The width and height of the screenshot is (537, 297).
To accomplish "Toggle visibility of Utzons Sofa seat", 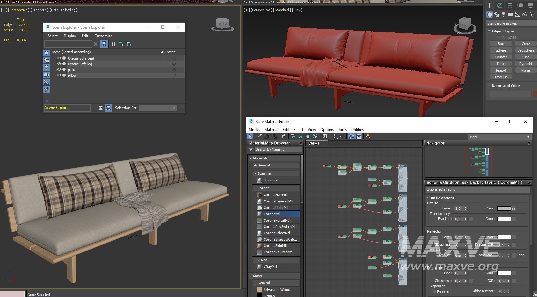I will tap(59, 58).
